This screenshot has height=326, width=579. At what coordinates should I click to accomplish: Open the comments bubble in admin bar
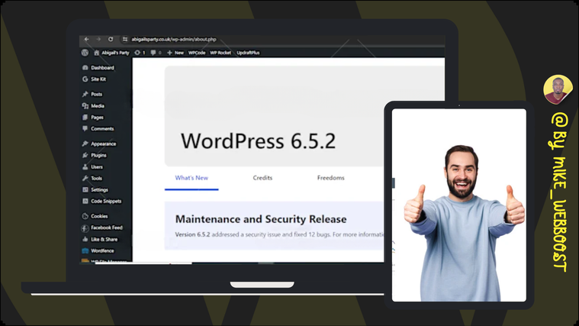pos(156,53)
